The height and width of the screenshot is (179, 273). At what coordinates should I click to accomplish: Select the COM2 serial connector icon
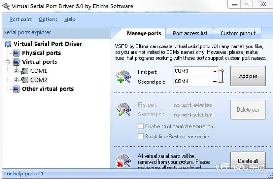[x=25, y=80]
